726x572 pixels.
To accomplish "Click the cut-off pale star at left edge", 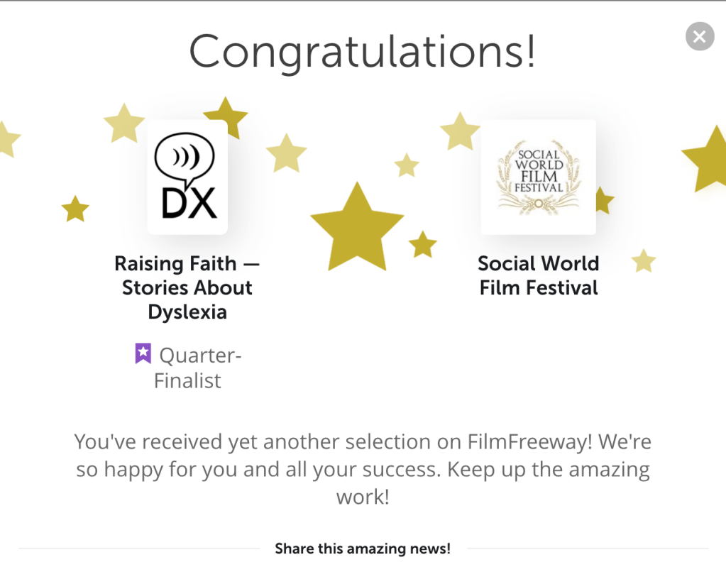I will (x=7, y=138).
